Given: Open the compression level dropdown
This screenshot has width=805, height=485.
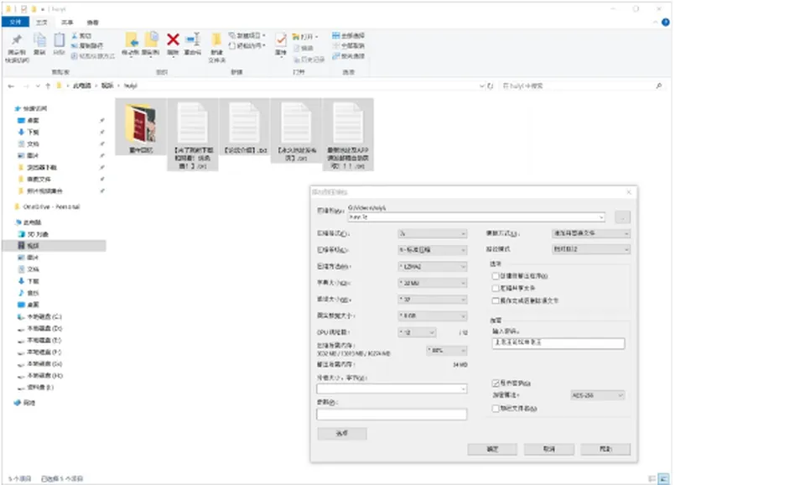Looking at the screenshot, I should point(433,250).
